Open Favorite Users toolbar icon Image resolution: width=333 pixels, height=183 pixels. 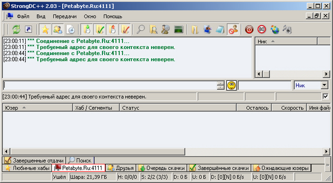pyautogui.click(x=58, y=29)
